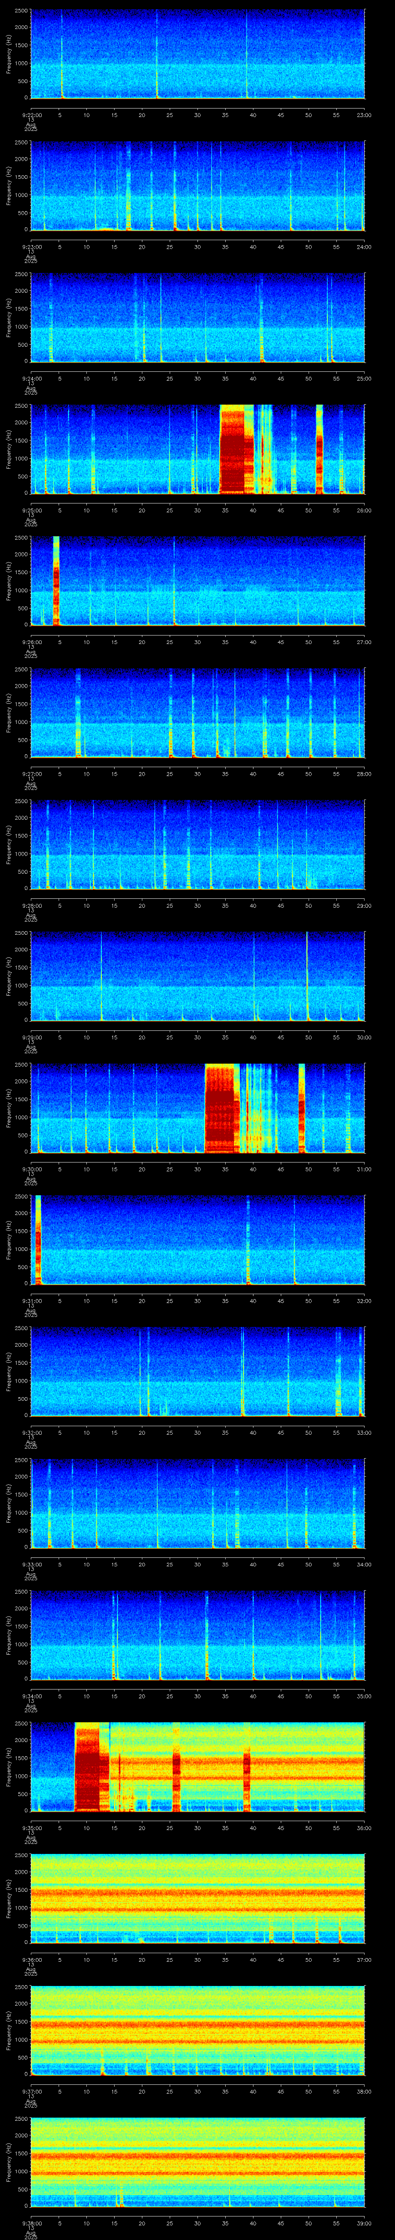Screen dimensions: 395x2240
Task: Click the spectrogram row starting at 9:22:00
Action: pos(197,54)
